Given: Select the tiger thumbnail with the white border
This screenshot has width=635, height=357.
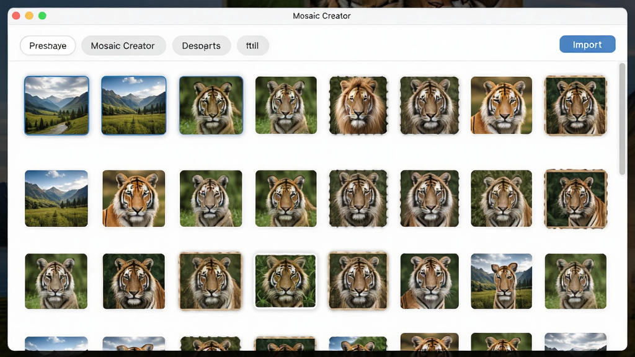Looking at the screenshot, I should [x=285, y=281].
